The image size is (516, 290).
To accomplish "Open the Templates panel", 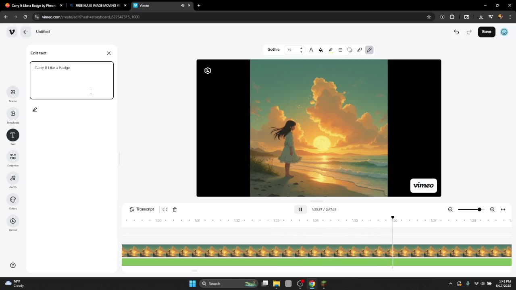I will 13,114.
